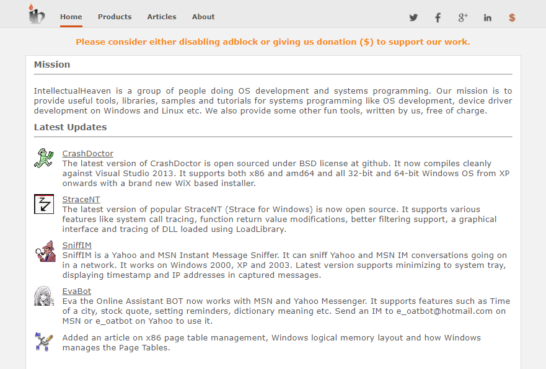Click the CrashDoctor green running figure icon
The height and width of the screenshot is (369, 546).
(x=44, y=158)
